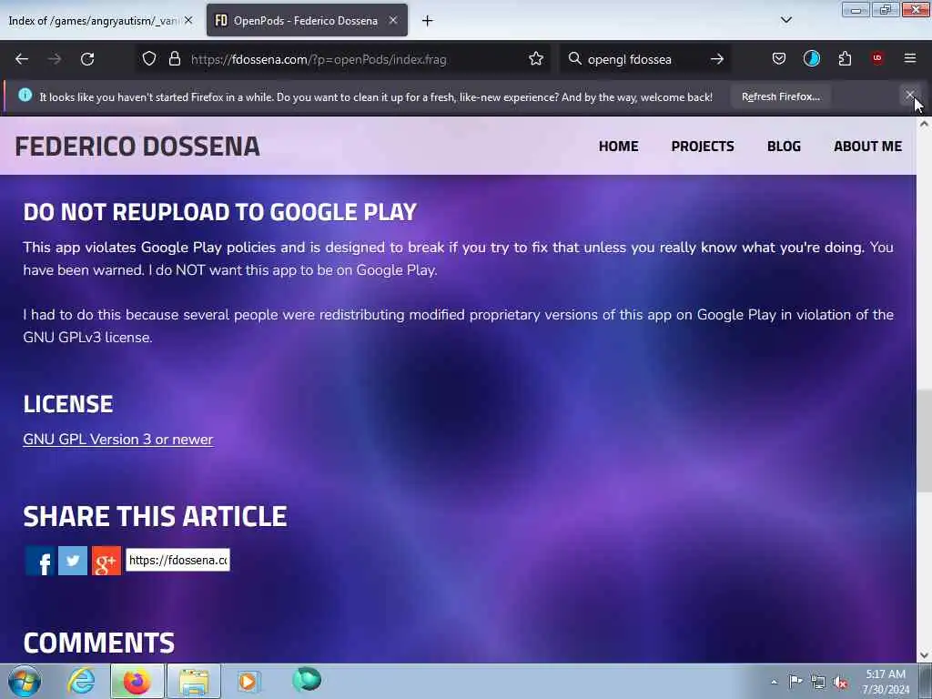The image size is (932, 699).
Task: Click the scrollbar down arrow
Action: [x=924, y=655]
